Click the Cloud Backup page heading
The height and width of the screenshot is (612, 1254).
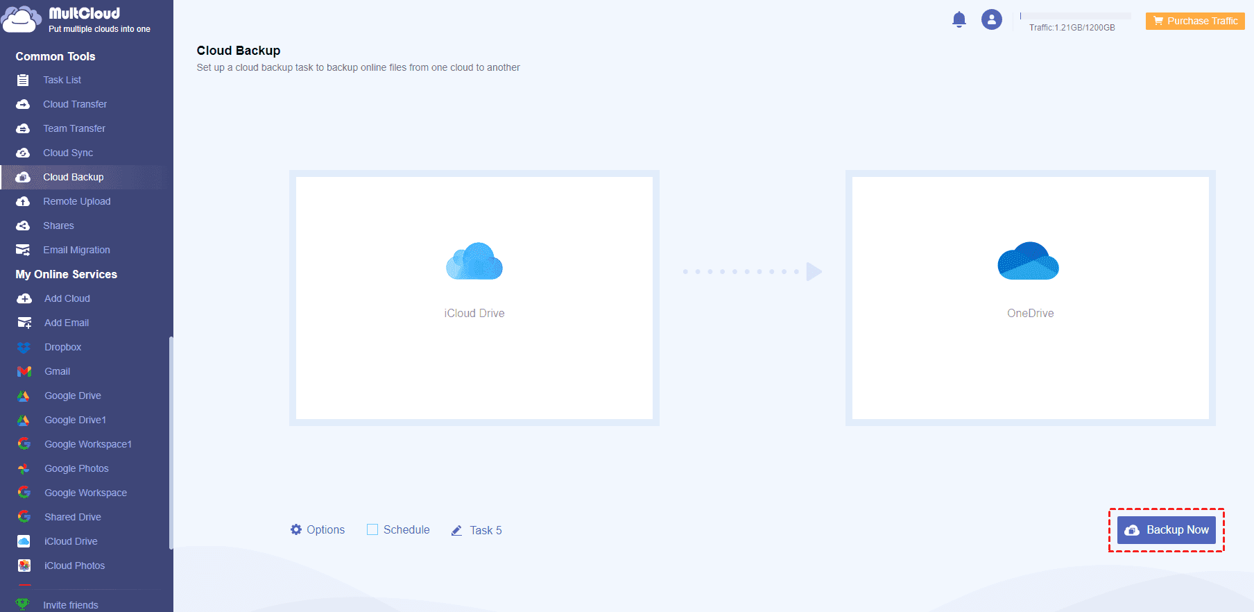coord(239,51)
